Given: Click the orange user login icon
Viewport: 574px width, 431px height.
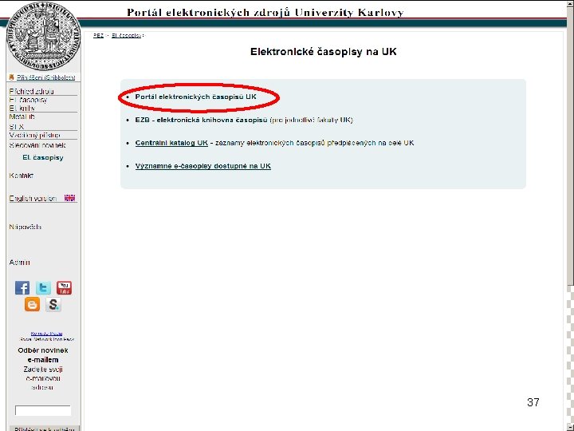Looking at the screenshot, I should point(11,77).
